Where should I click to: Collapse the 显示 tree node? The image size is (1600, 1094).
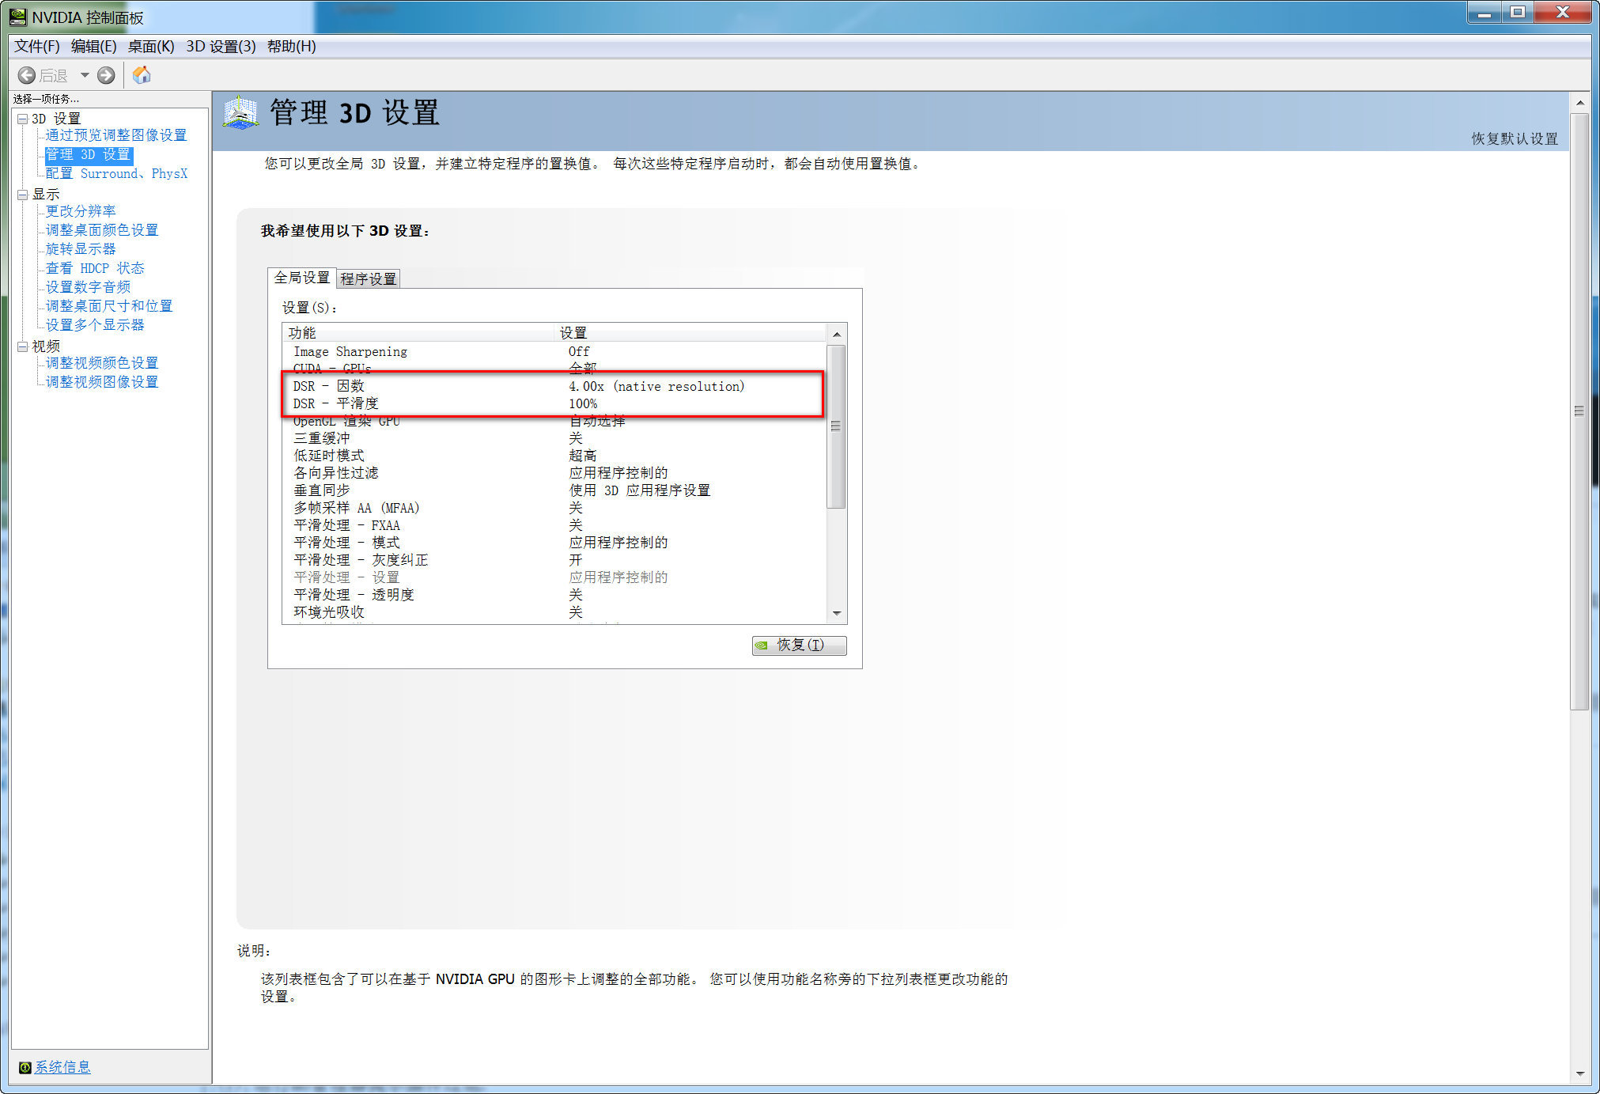pos(23,195)
